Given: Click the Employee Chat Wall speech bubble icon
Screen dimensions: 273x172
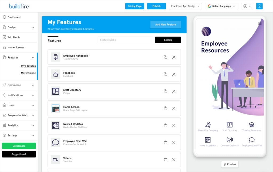Looking at the screenshot, I should coord(55,142).
